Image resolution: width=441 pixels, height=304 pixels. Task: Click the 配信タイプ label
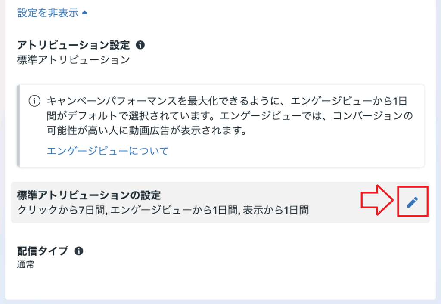43,251
